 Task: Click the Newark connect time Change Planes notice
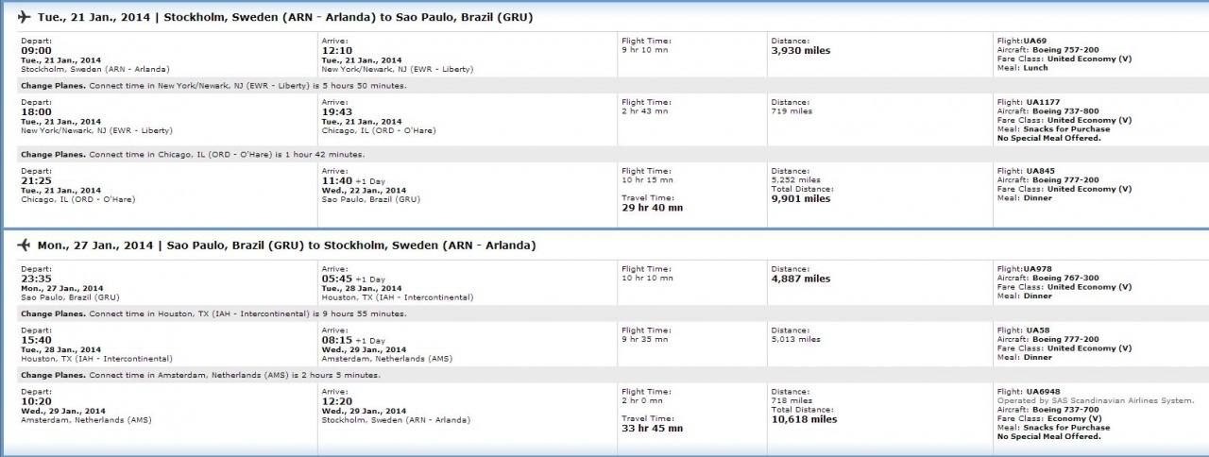click(213, 85)
